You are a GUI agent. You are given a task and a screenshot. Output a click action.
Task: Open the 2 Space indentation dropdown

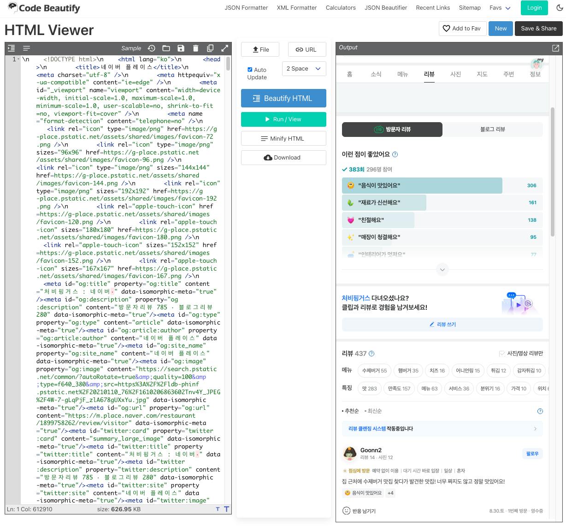click(304, 69)
